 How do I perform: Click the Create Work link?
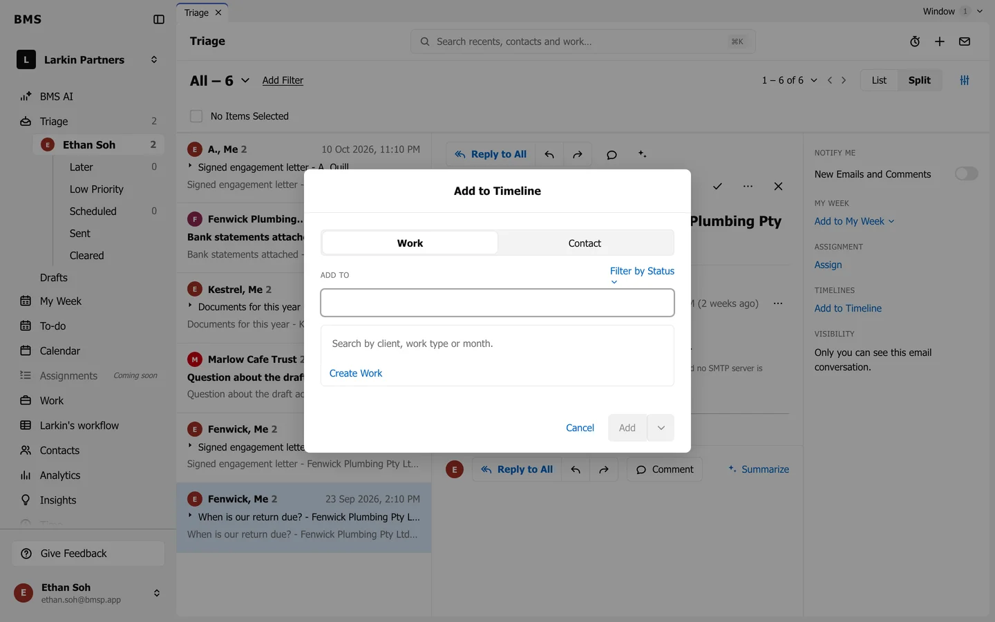(x=356, y=373)
